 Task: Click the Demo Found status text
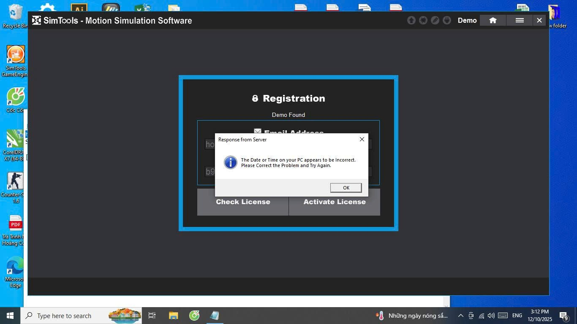point(288,115)
